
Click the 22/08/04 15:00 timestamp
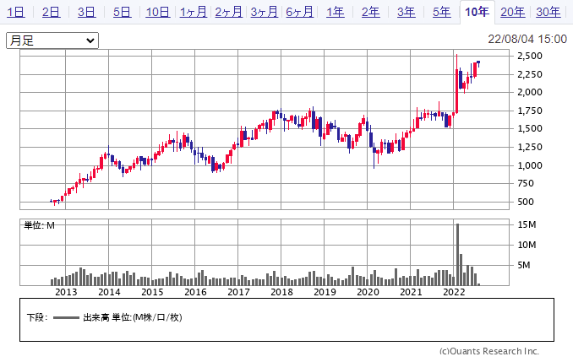527,39
